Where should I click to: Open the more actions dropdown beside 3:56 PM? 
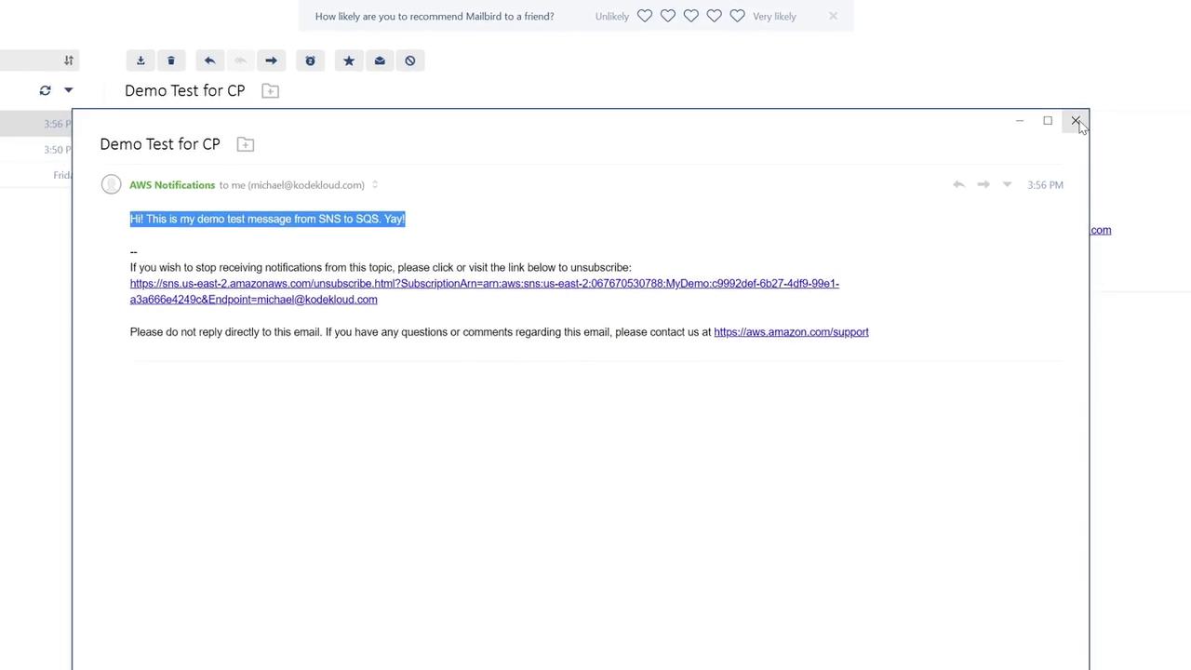click(x=1007, y=184)
